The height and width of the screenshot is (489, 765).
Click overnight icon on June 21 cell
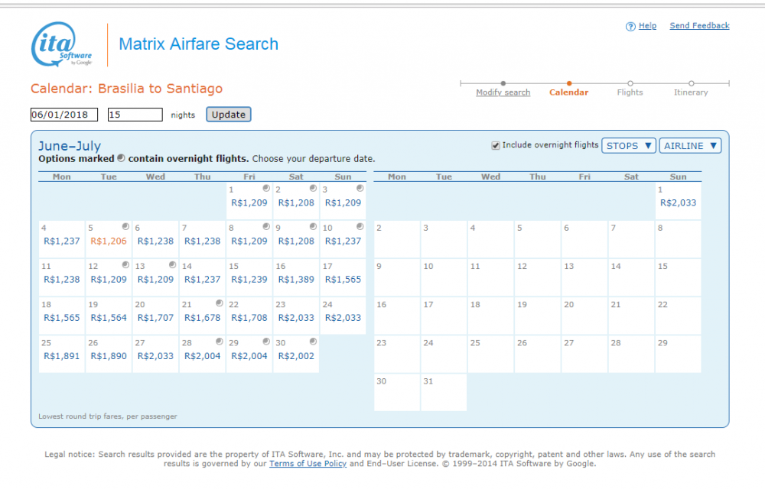[219, 303]
